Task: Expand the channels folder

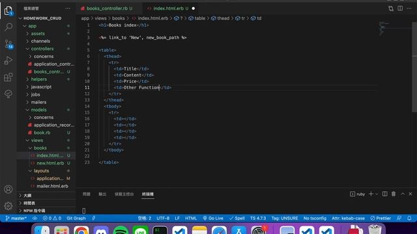Action: pyautogui.click(x=40, y=41)
